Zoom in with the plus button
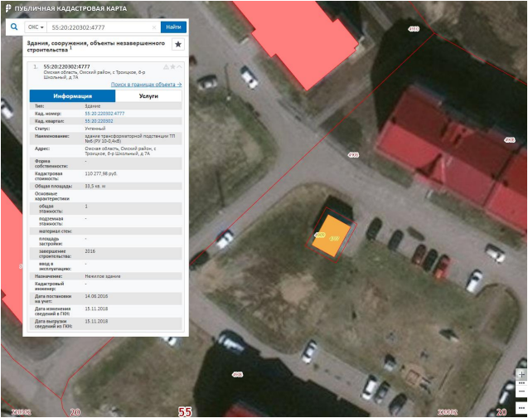528x418 pixels. 521,374
